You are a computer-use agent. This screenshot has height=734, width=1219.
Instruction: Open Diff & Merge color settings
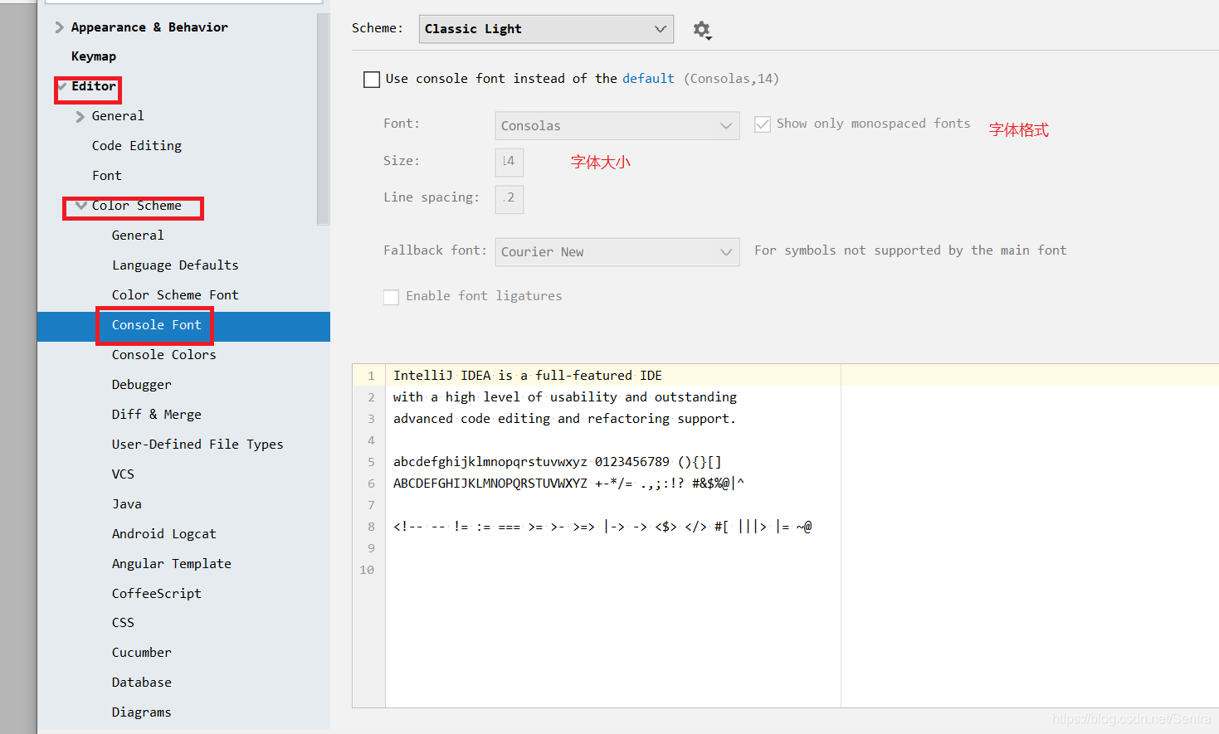[157, 415]
